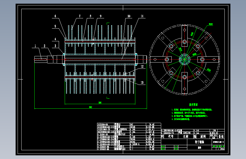The image size is (246, 159).
Task: Click part callout number 3
Action: 55,46
